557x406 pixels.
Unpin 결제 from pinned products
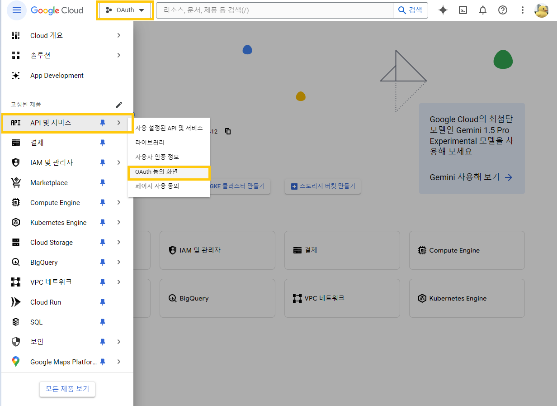click(103, 143)
